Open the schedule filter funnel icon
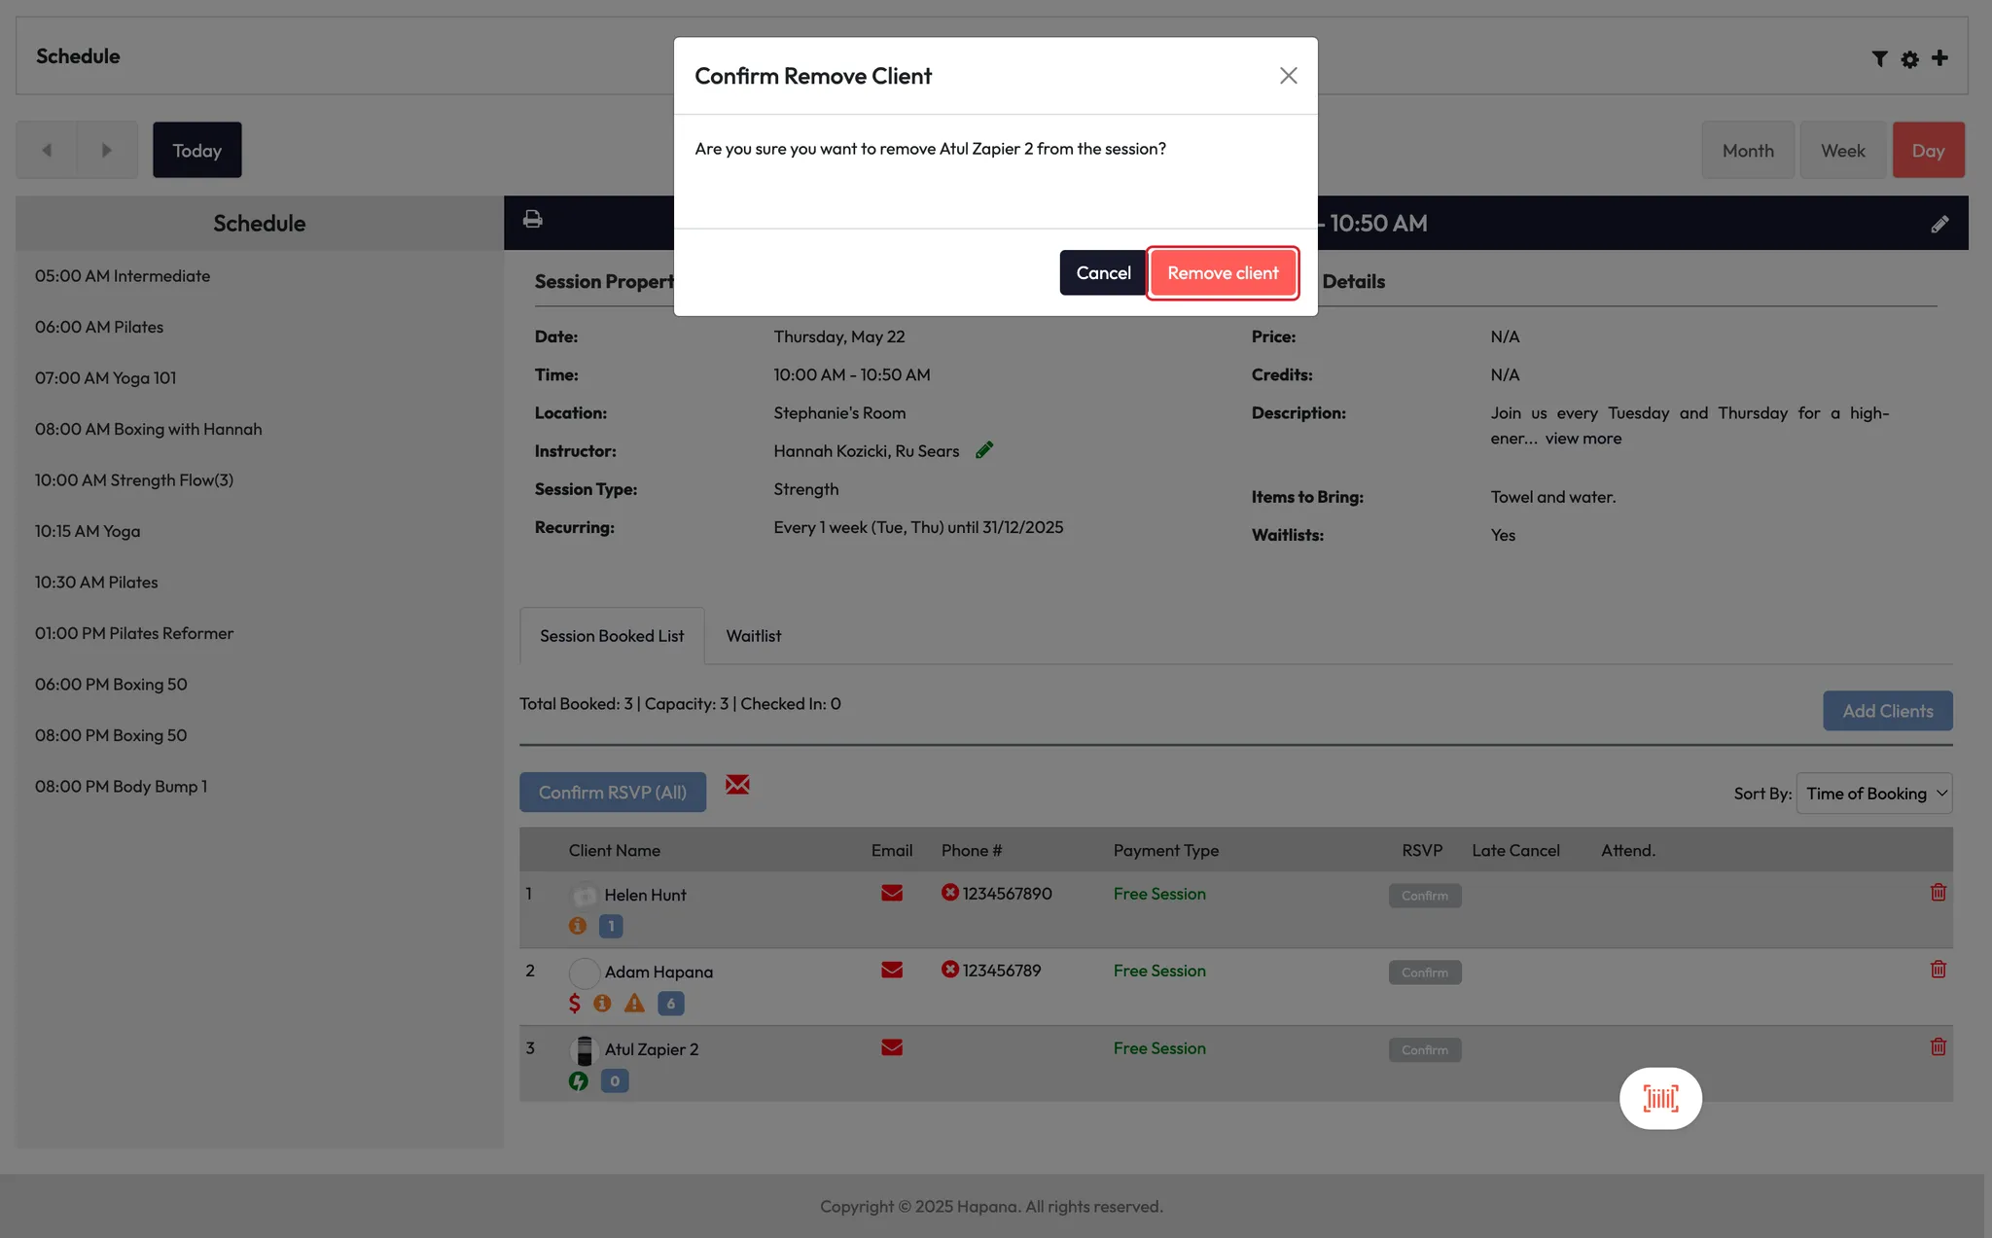This screenshot has height=1238, width=1992. tap(1879, 58)
